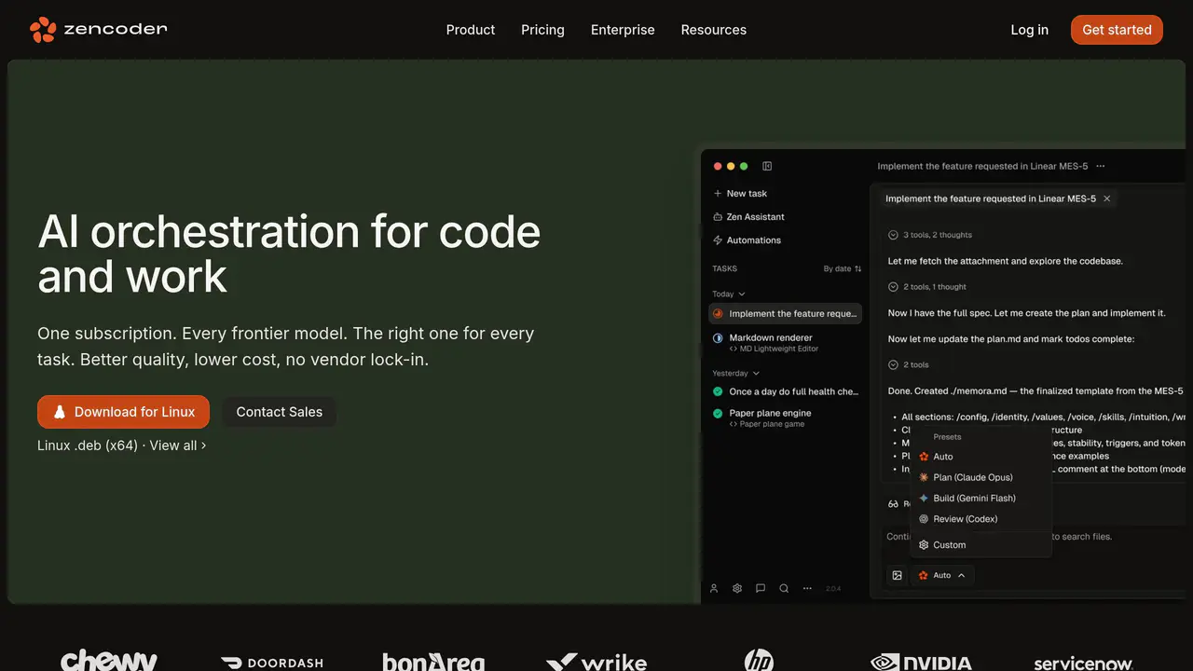The width and height of the screenshot is (1193, 671).
Task: Click the Paper plane game label
Action: point(767,424)
